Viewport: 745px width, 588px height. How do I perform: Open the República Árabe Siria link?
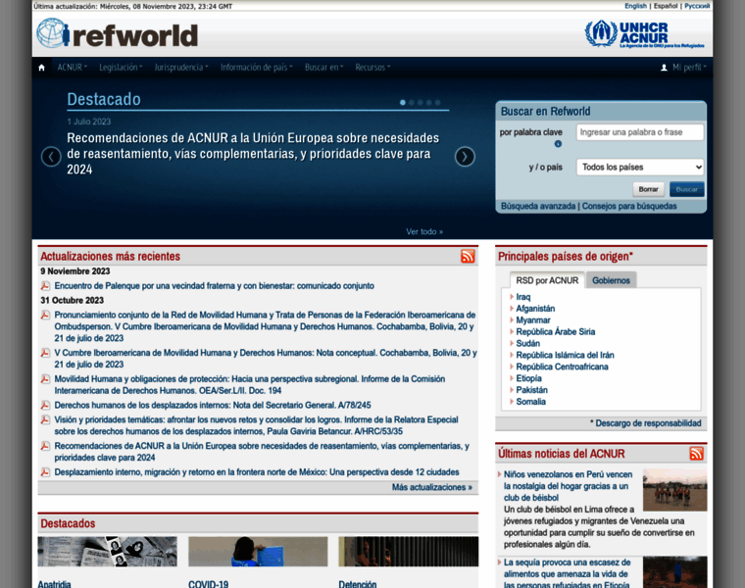[x=556, y=331]
